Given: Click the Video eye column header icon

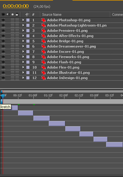Looking at the screenshot, I should [x=3, y=15].
